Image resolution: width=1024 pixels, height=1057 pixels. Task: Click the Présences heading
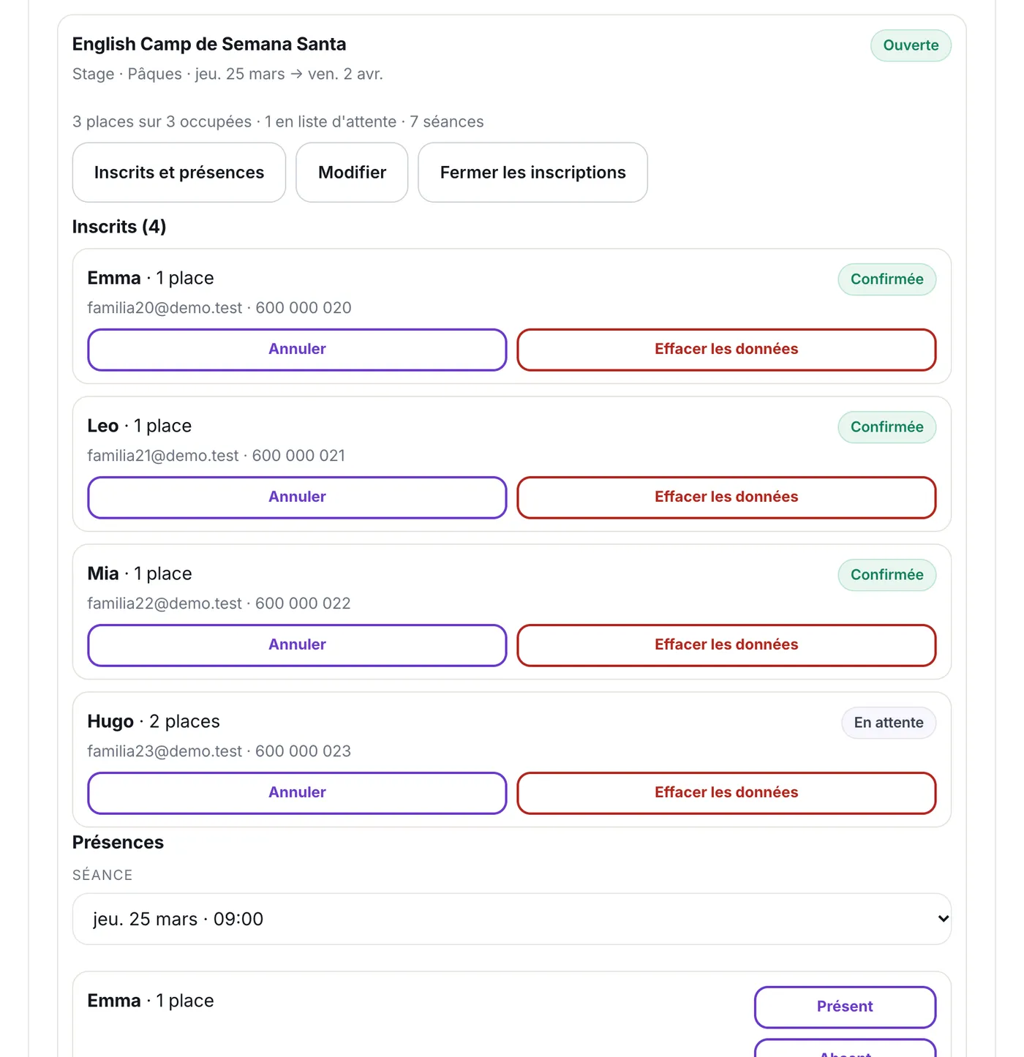click(118, 843)
